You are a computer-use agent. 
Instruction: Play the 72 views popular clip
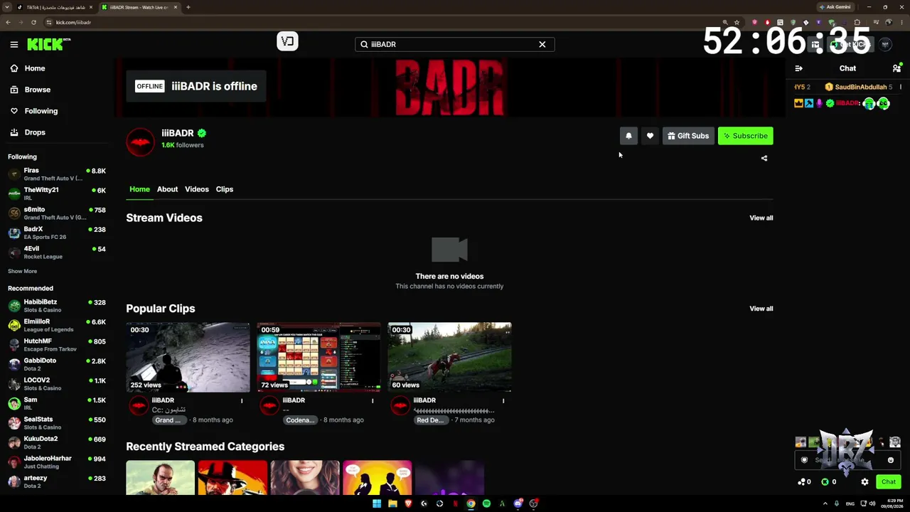coord(318,357)
